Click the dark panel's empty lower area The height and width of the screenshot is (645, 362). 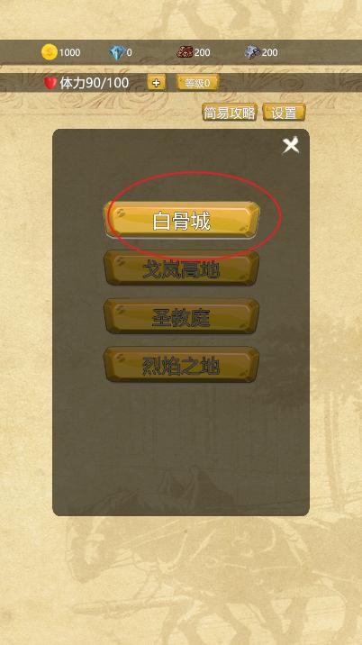tap(181, 449)
